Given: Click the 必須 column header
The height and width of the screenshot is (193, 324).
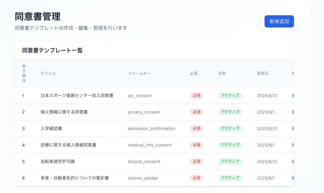Looking at the screenshot, I should pyautogui.click(x=194, y=73).
